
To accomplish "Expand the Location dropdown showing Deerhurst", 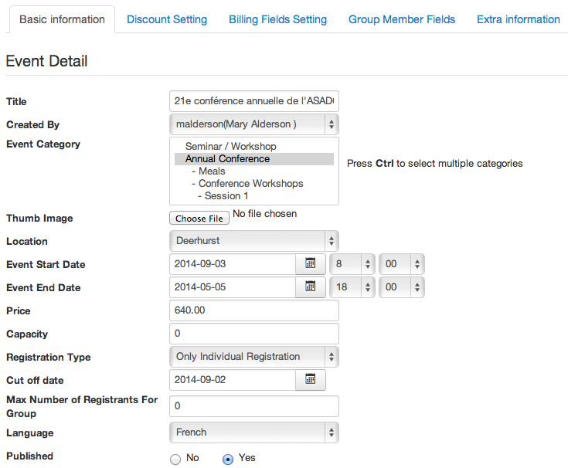I will 253,241.
